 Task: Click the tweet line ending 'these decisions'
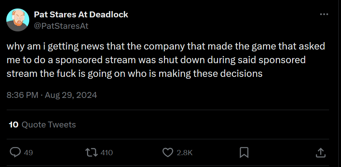[x=134, y=74]
